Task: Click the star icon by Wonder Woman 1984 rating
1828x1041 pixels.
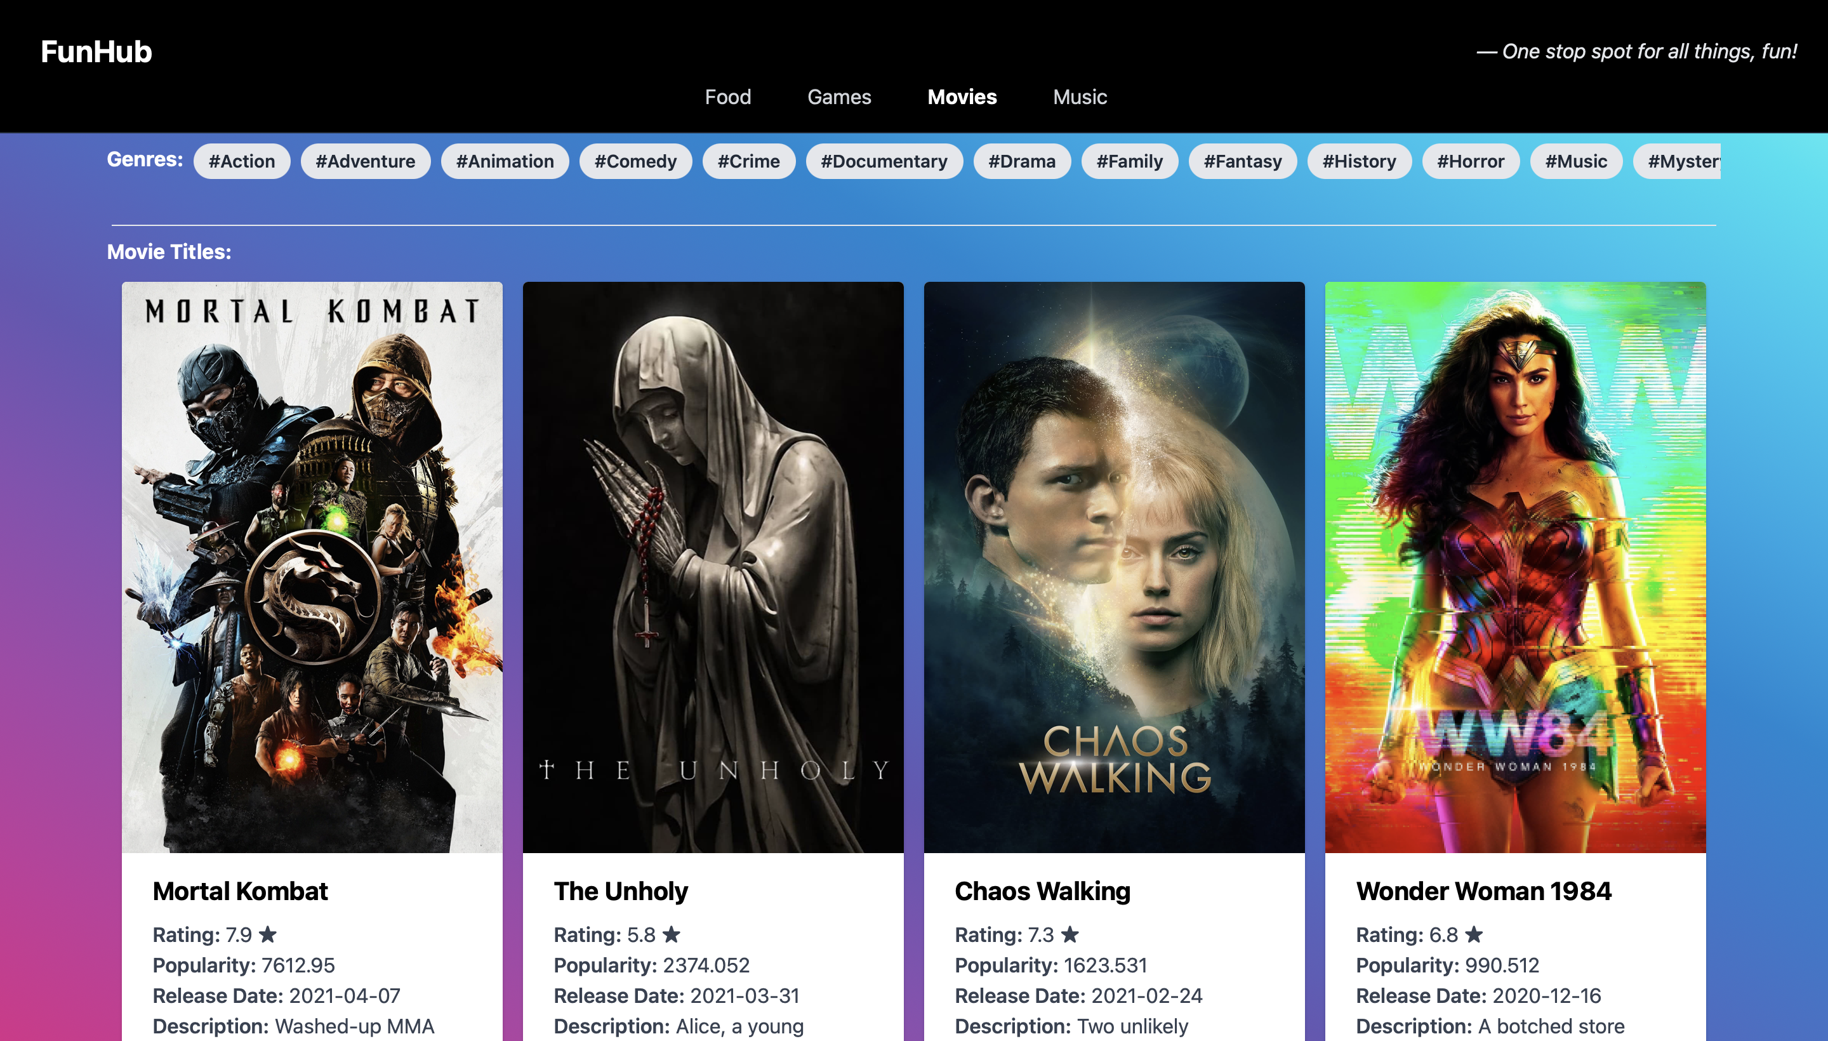Action: (1474, 934)
